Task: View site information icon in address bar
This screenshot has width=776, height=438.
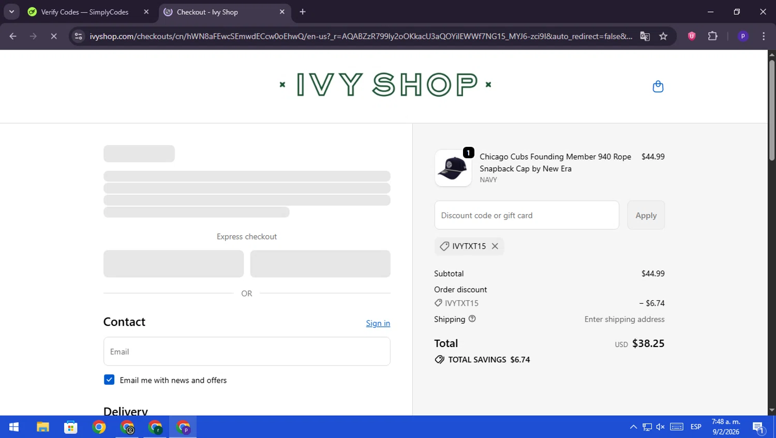Action: point(78,36)
